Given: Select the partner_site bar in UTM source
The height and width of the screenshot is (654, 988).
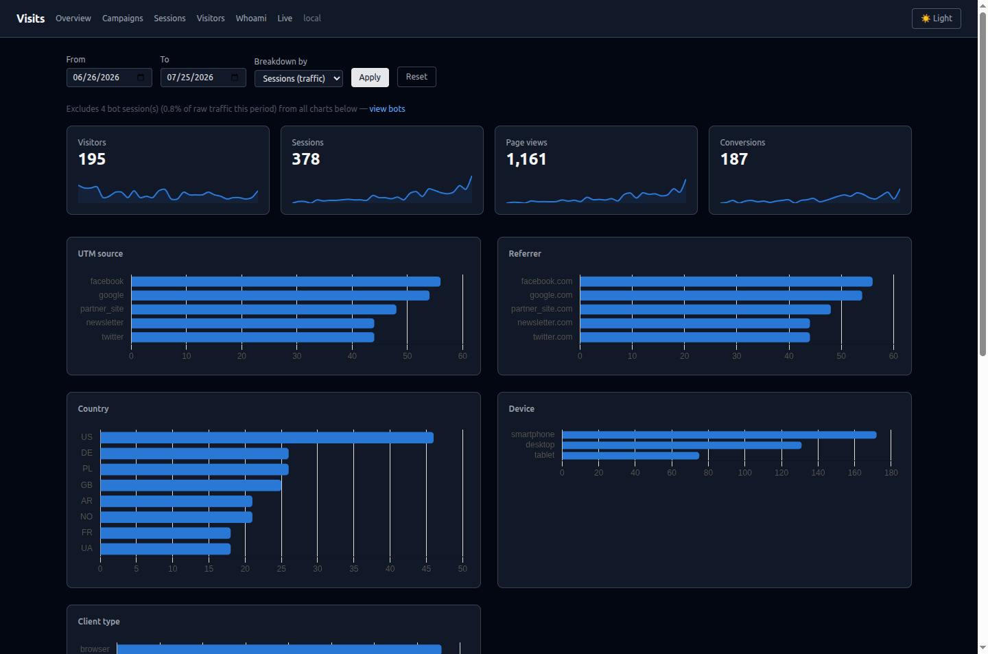Looking at the screenshot, I should [264, 310].
